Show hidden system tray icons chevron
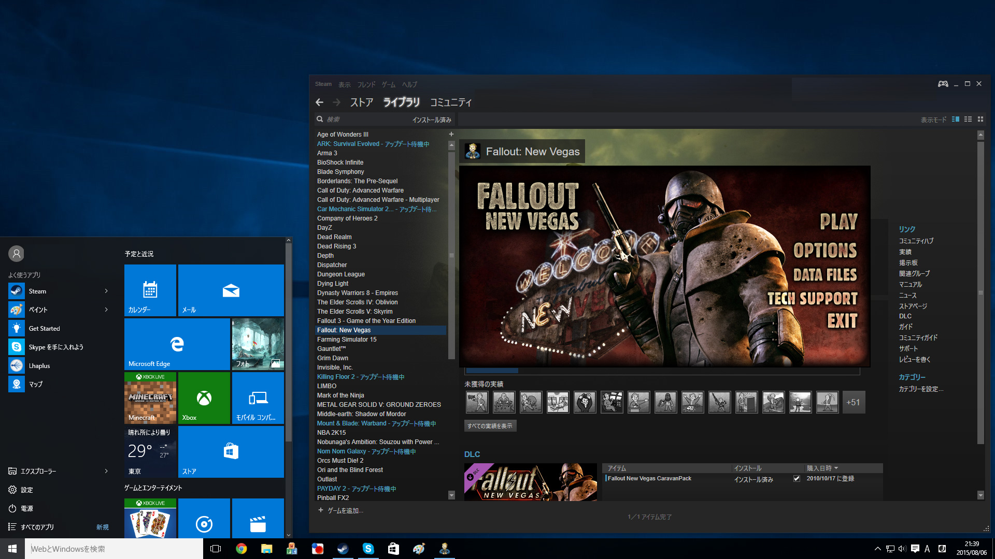This screenshot has width=995, height=559. (x=877, y=549)
